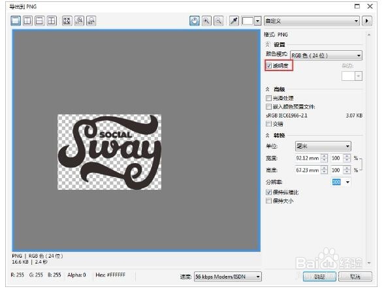Enable the 保持大小 checkbox
The width and height of the screenshot is (386, 289).
click(x=268, y=201)
